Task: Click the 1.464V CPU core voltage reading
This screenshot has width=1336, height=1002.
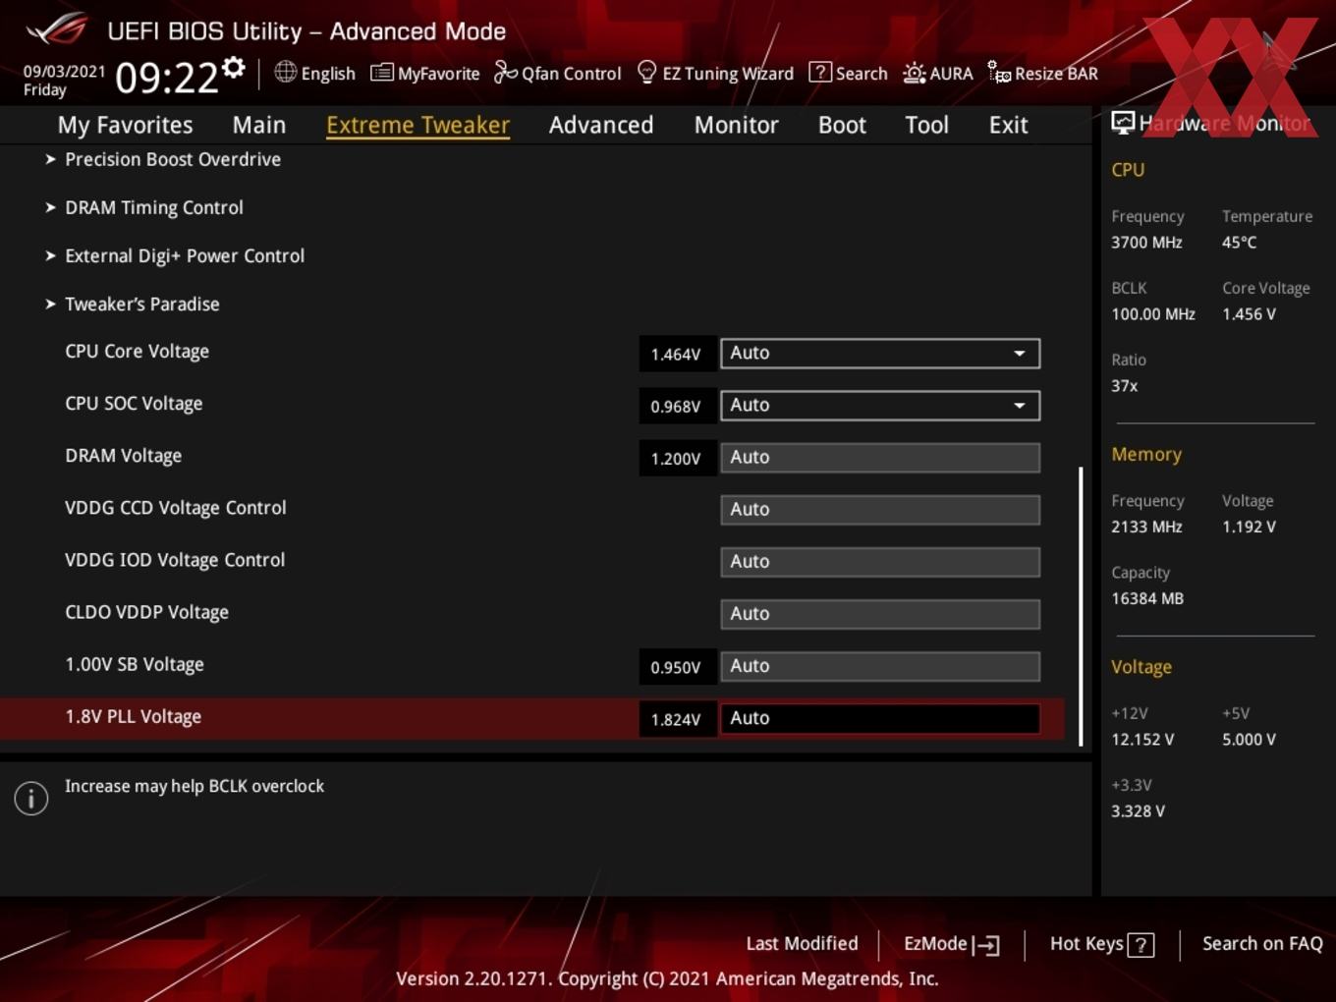Action: 676,354
